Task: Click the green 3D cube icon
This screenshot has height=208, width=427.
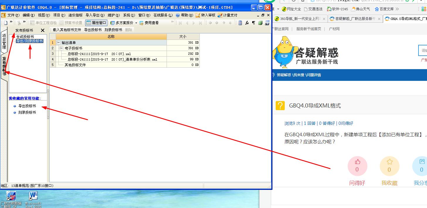Action: click(260, 23)
